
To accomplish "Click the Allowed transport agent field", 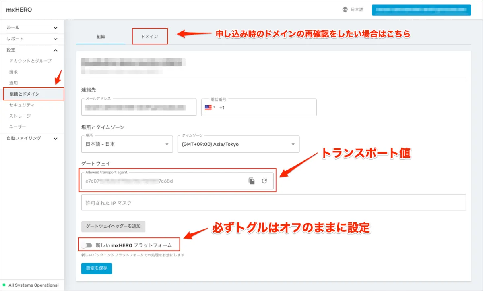I will pyautogui.click(x=177, y=181).
